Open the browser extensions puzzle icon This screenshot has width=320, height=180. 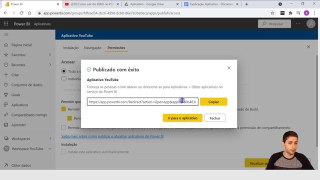point(290,13)
